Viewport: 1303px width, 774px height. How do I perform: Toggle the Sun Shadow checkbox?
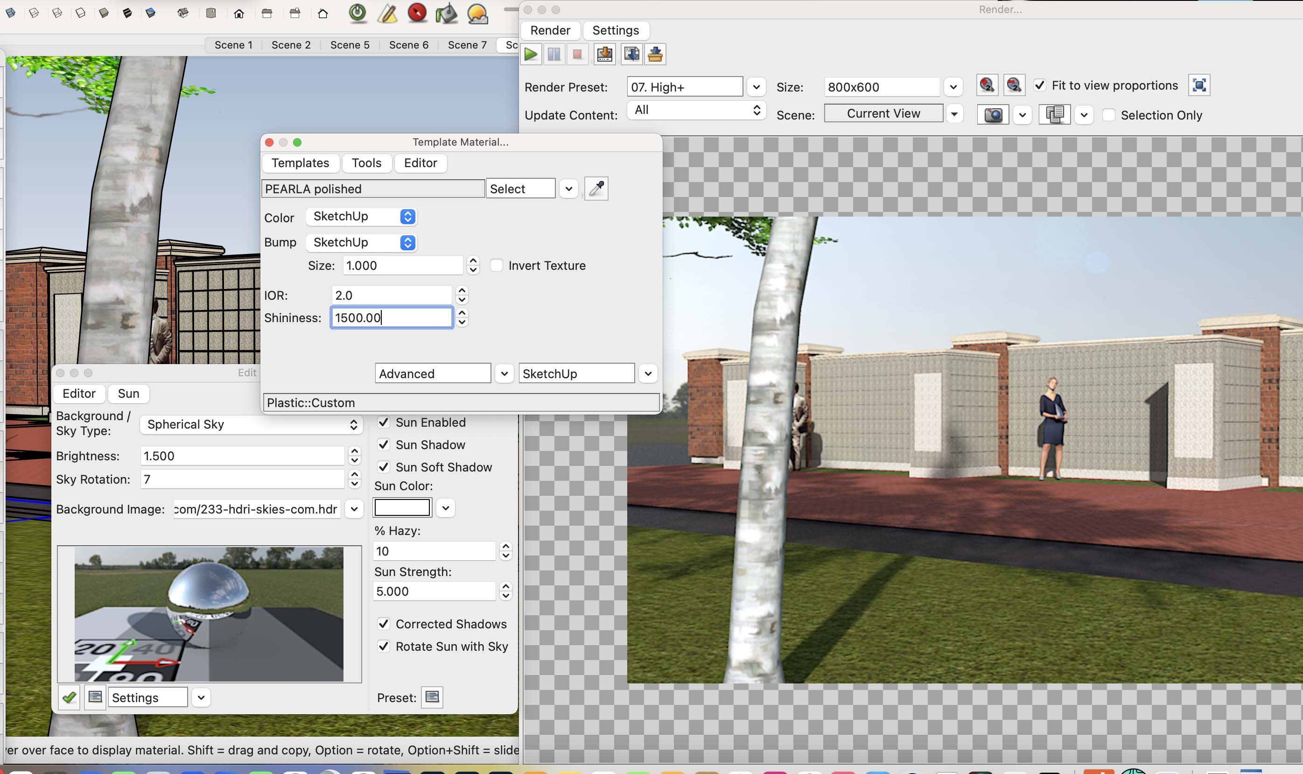tap(383, 444)
